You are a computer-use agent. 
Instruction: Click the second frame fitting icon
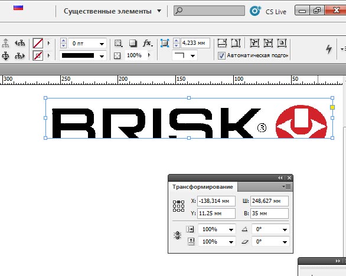pos(236,43)
